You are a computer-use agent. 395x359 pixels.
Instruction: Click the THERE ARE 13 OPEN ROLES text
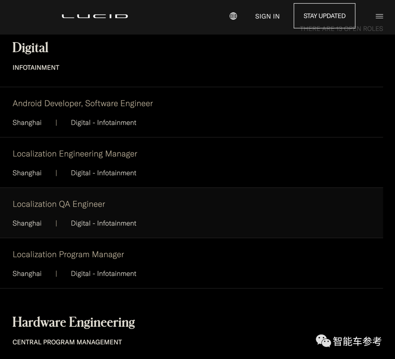[x=341, y=29]
